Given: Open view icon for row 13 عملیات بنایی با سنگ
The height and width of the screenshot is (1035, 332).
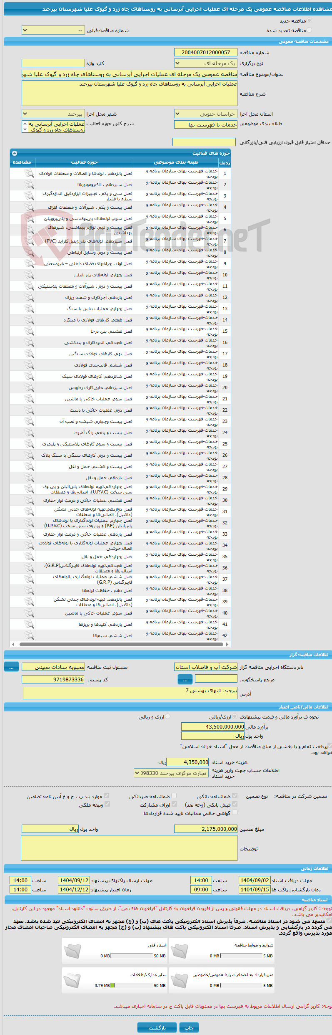Looking at the screenshot, I should click(x=29, y=309).
